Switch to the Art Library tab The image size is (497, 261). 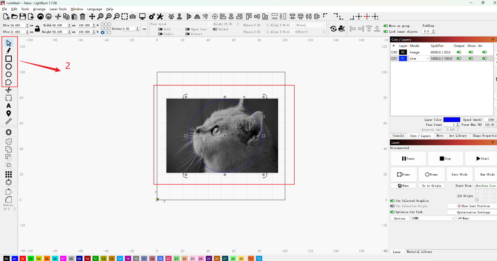[x=458, y=136]
